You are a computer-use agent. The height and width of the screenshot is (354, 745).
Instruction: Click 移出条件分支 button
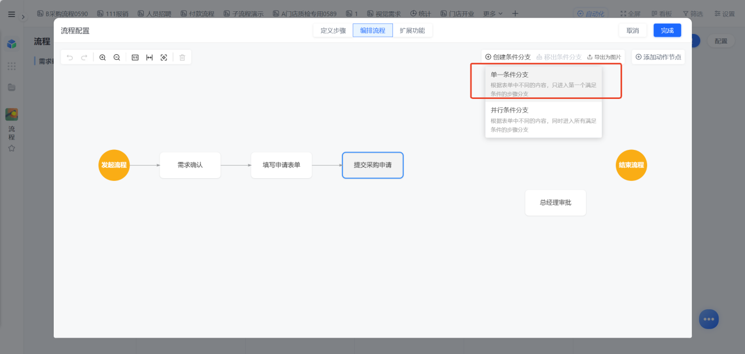(x=559, y=57)
